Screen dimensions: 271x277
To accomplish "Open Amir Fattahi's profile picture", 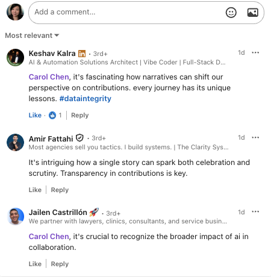I will [15, 142].
